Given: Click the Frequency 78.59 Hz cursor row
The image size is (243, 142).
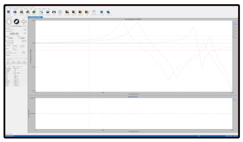Looking at the screenshot, I should click(x=16, y=68).
